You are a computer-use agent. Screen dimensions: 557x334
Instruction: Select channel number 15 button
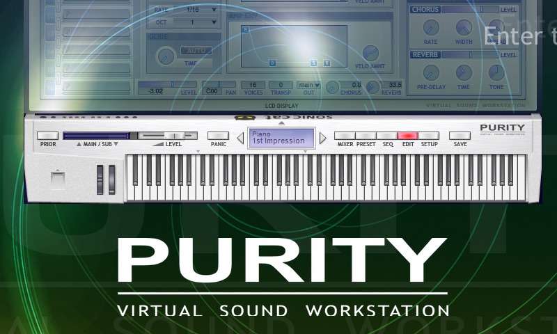pos(50,69)
